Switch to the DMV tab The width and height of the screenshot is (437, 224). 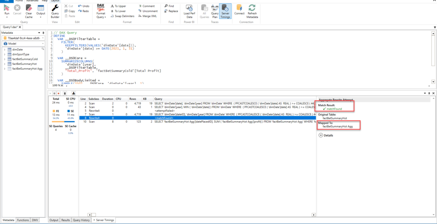[x=35, y=220]
